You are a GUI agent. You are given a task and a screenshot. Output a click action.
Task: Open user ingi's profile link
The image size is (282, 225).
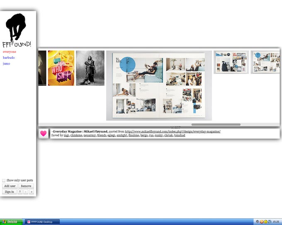click(66, 135)
